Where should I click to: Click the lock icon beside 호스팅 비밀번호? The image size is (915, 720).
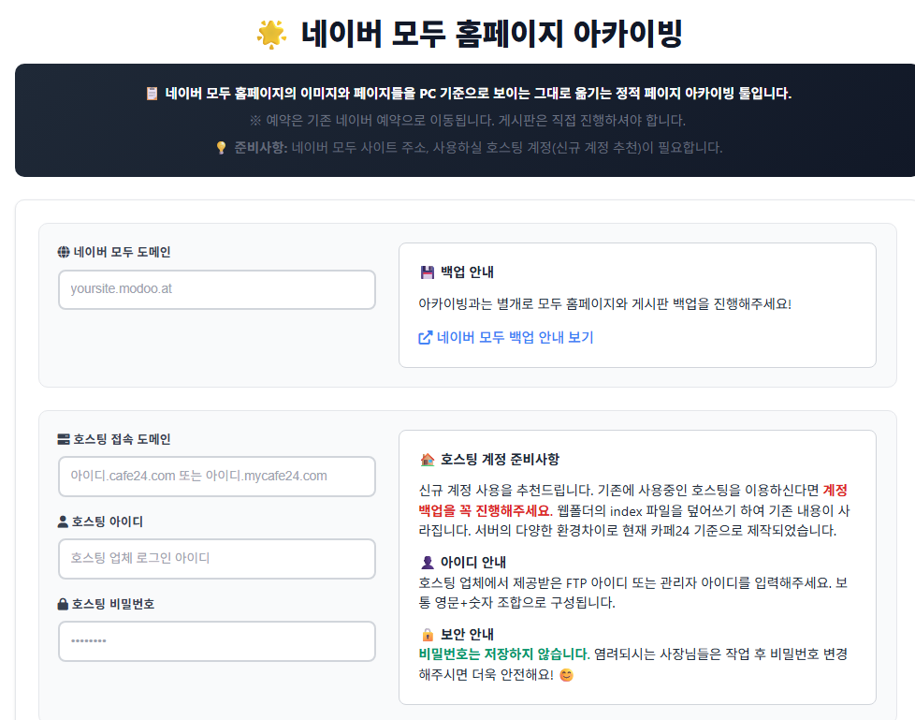click(63, 604)
